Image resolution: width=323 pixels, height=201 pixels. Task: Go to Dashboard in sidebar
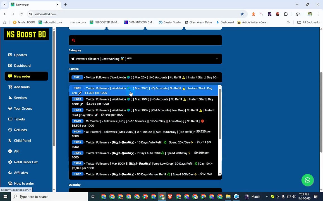point(22,66)
